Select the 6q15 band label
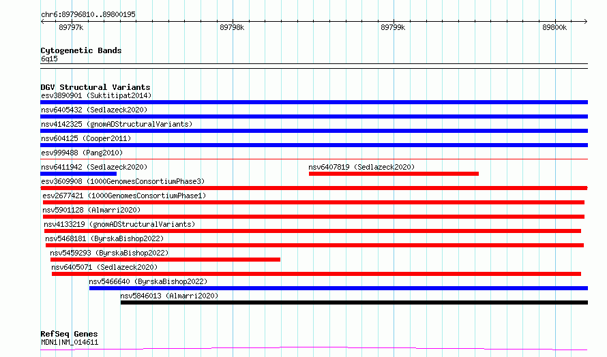 coord(49,59)
